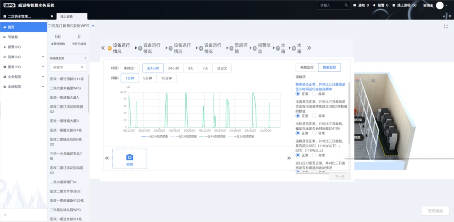Screen dimensions: 454x222
Task: Open the 单时段 period dropdown
Action: coord(130,68)
